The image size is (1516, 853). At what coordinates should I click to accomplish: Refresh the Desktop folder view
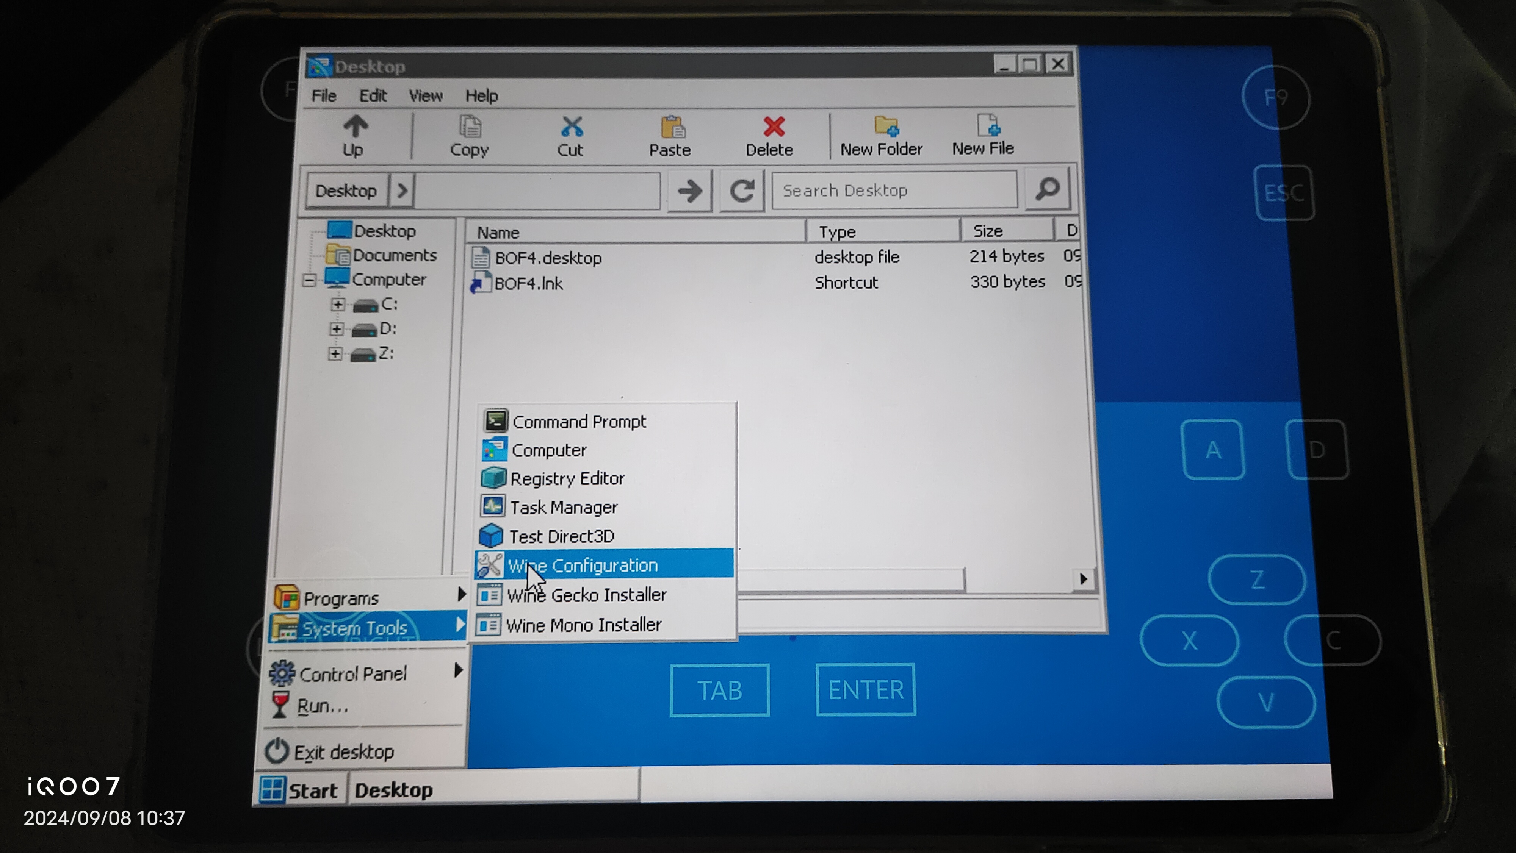pyautogui.click(x=742, y=191)
